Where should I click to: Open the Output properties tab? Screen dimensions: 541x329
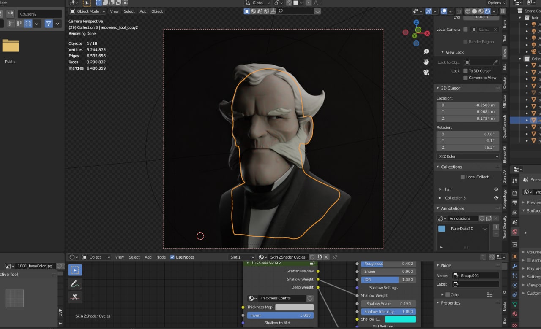coord(515,203)
